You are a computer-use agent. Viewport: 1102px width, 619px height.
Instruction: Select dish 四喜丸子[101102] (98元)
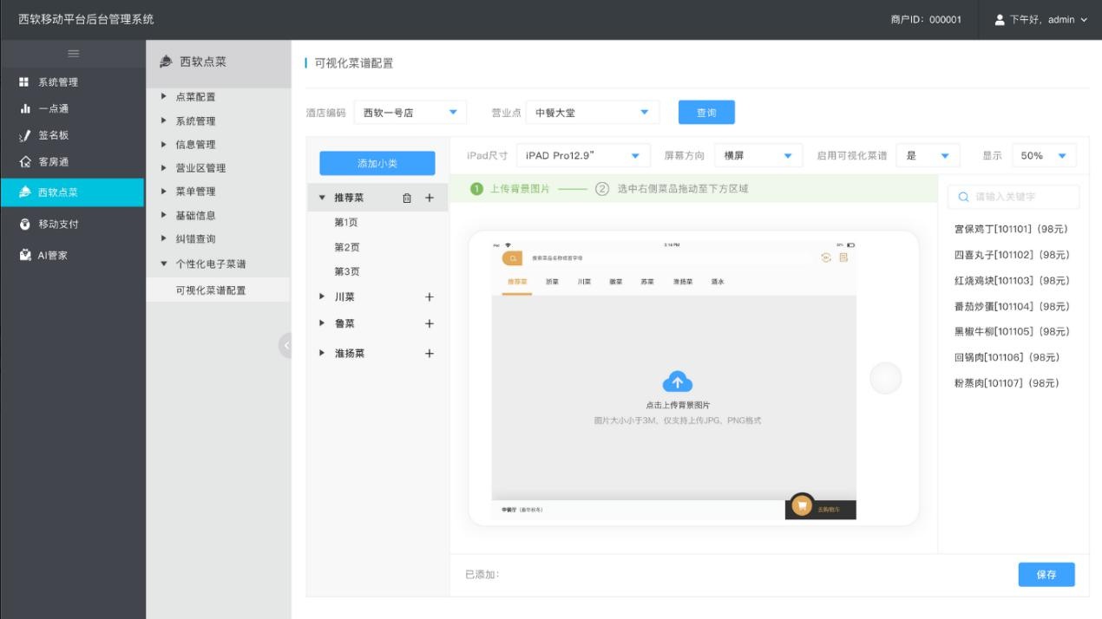(x=1012, y=255)
